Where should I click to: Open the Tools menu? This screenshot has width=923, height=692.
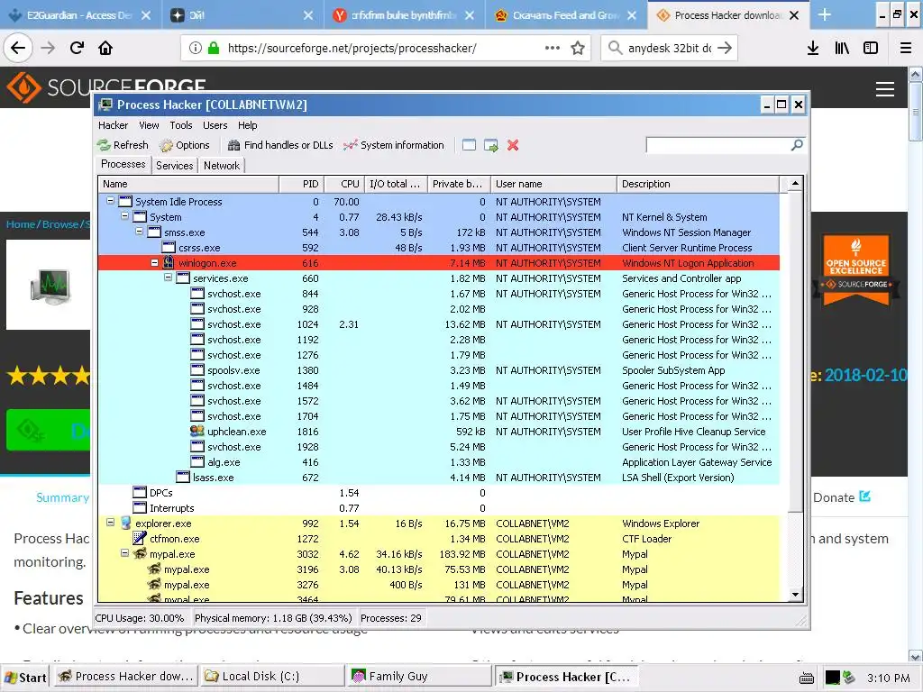(180, 125)
